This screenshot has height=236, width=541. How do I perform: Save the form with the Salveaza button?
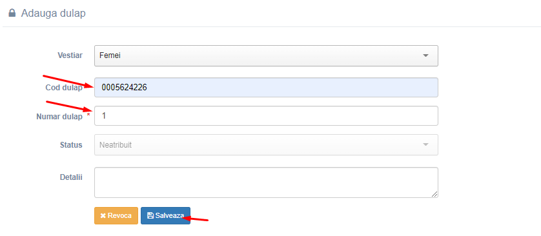click(165, 215)
